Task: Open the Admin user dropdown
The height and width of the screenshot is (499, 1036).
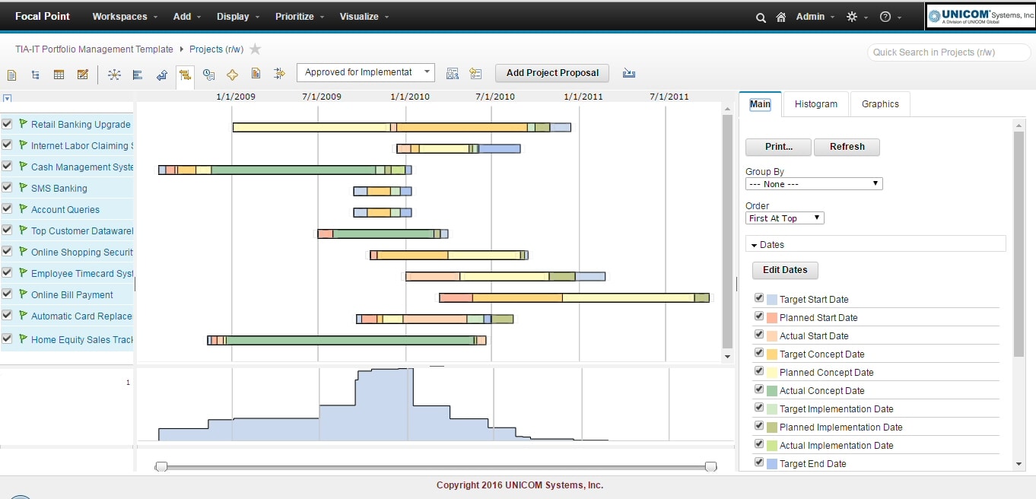Action: coord(815,17)
